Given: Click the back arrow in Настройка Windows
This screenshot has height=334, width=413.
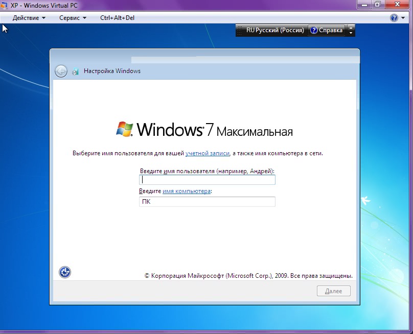Looking at the screenshot, I should (x=61, y=71).
